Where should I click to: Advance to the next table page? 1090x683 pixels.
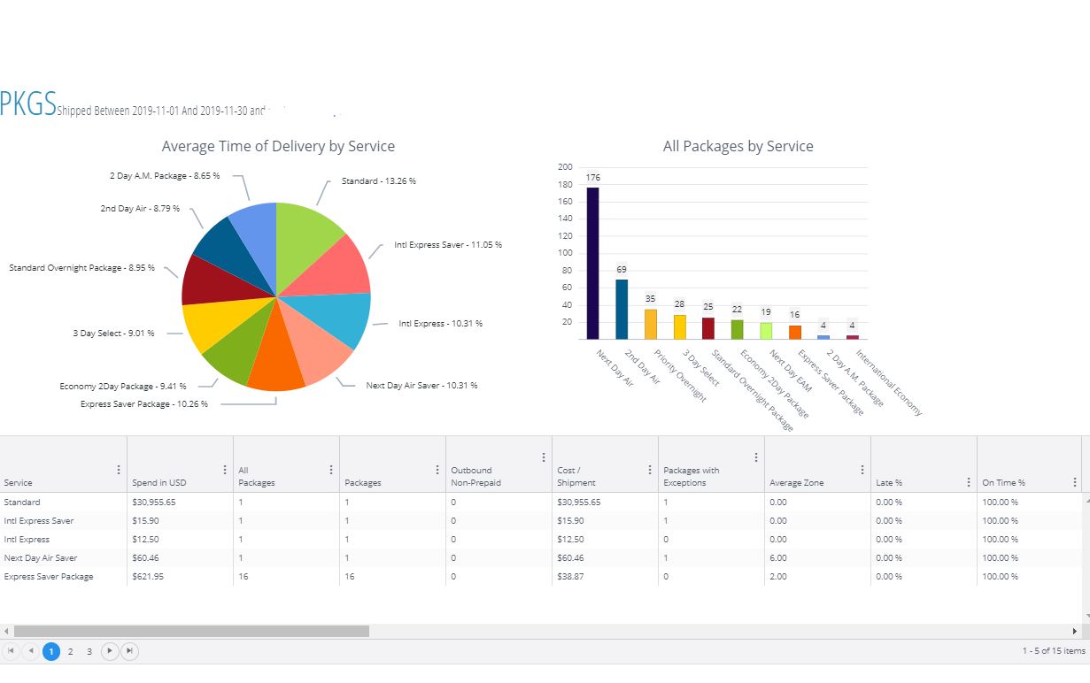pos(109,651)
